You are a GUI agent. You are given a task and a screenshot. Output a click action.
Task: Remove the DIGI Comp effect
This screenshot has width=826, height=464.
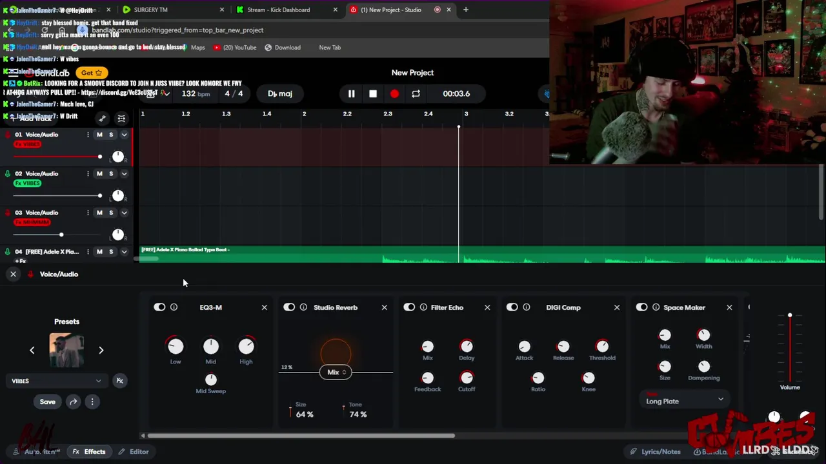pyautogui.click(x=617, y=307)
